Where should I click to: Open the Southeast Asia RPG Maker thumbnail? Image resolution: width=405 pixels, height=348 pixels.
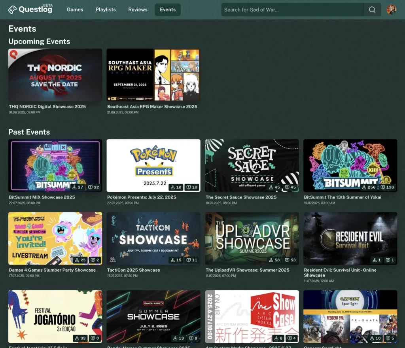tap(153, 75)
